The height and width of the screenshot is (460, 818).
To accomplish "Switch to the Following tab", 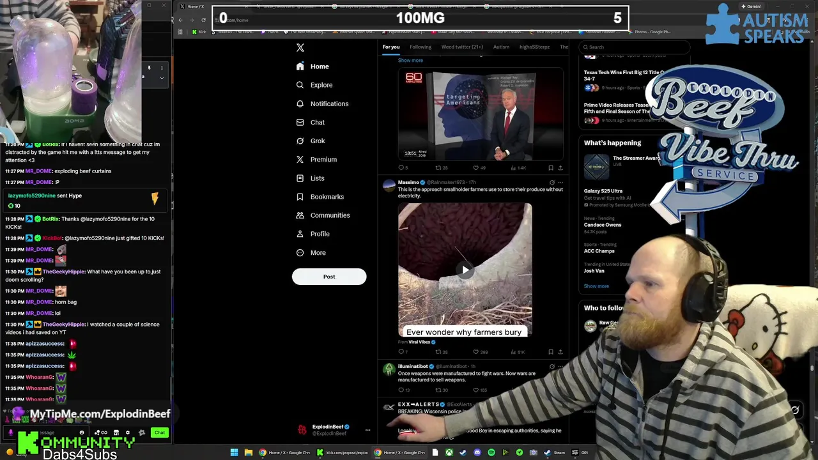I will pyautogui.click(x=421, y=47).
